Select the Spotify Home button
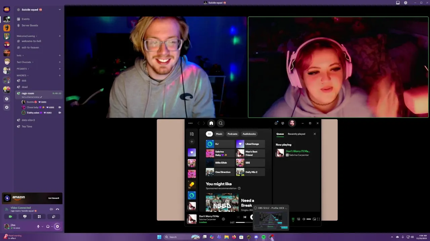The height and width of the screenshot is (241, 430). [x=211, y=123]
